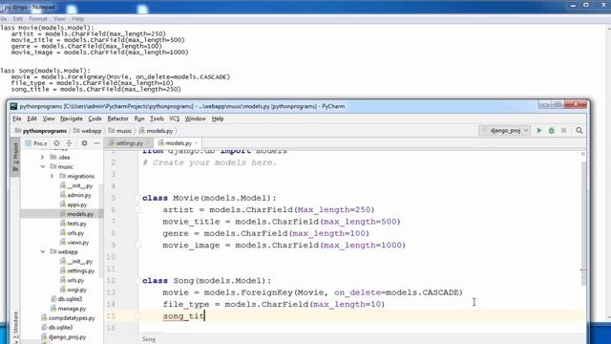Toggle the Structure tool window button
Image resolution: width=611 pixels, height=344 pixels.
(x=15, y=327)
